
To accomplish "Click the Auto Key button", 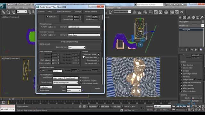I will (x=150, y=106).
